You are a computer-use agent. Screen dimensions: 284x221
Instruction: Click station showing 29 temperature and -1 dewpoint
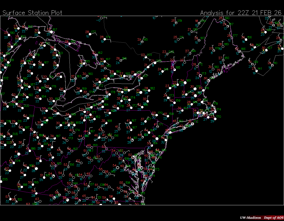click(143, 42)
